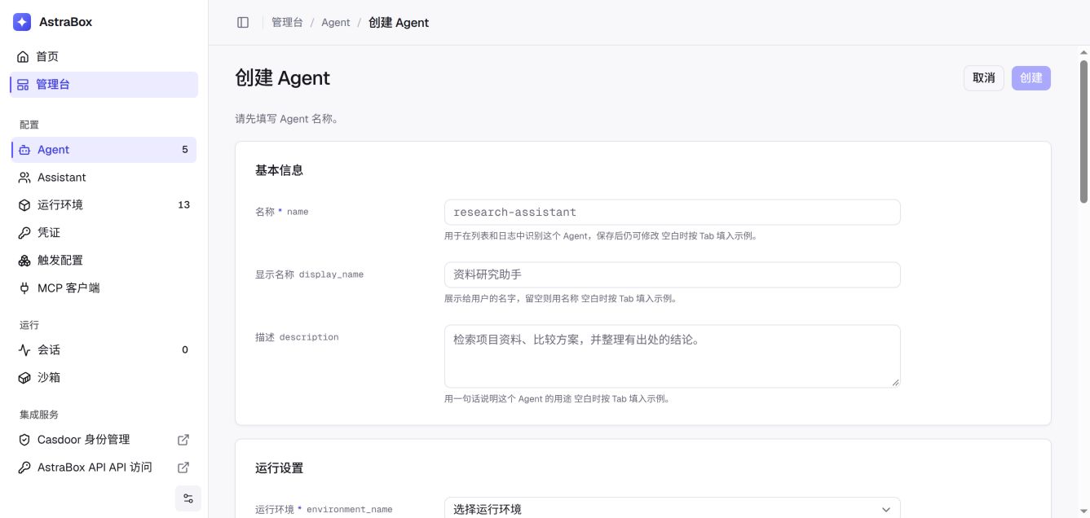Focus the 名称 name input field
Screen dimensions: 1090x518
click(673, 212)
